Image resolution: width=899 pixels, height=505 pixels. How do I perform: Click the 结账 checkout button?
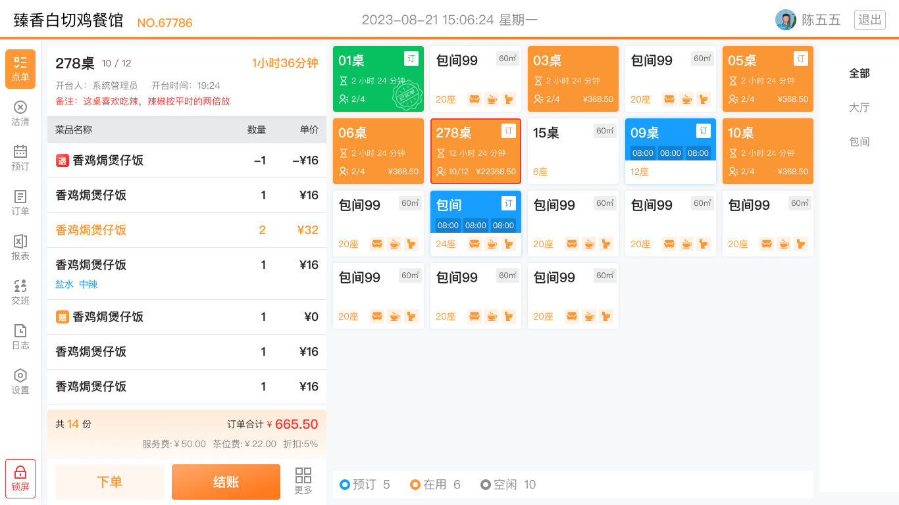coord(226,482)
